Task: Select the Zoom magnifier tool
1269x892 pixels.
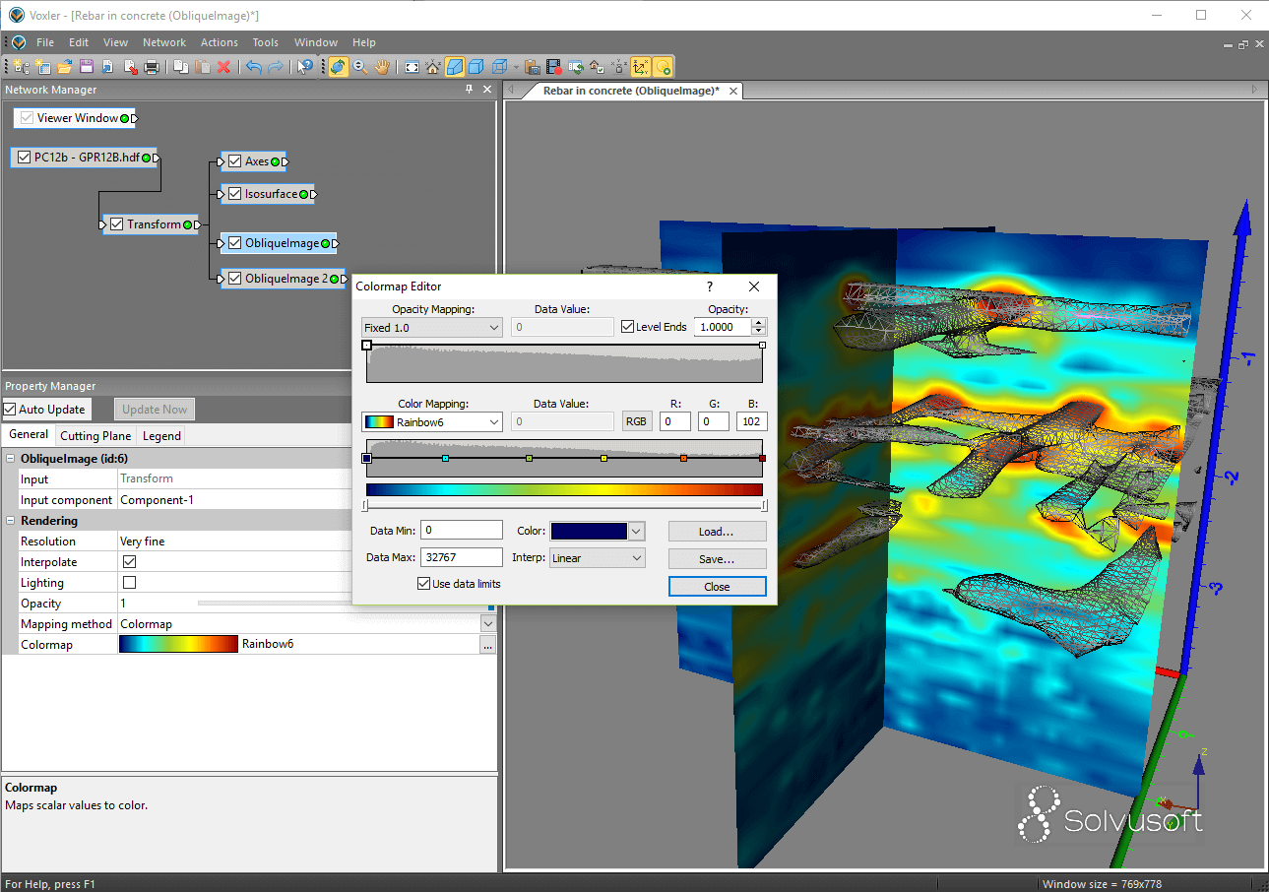Action: tap(360, 67)
